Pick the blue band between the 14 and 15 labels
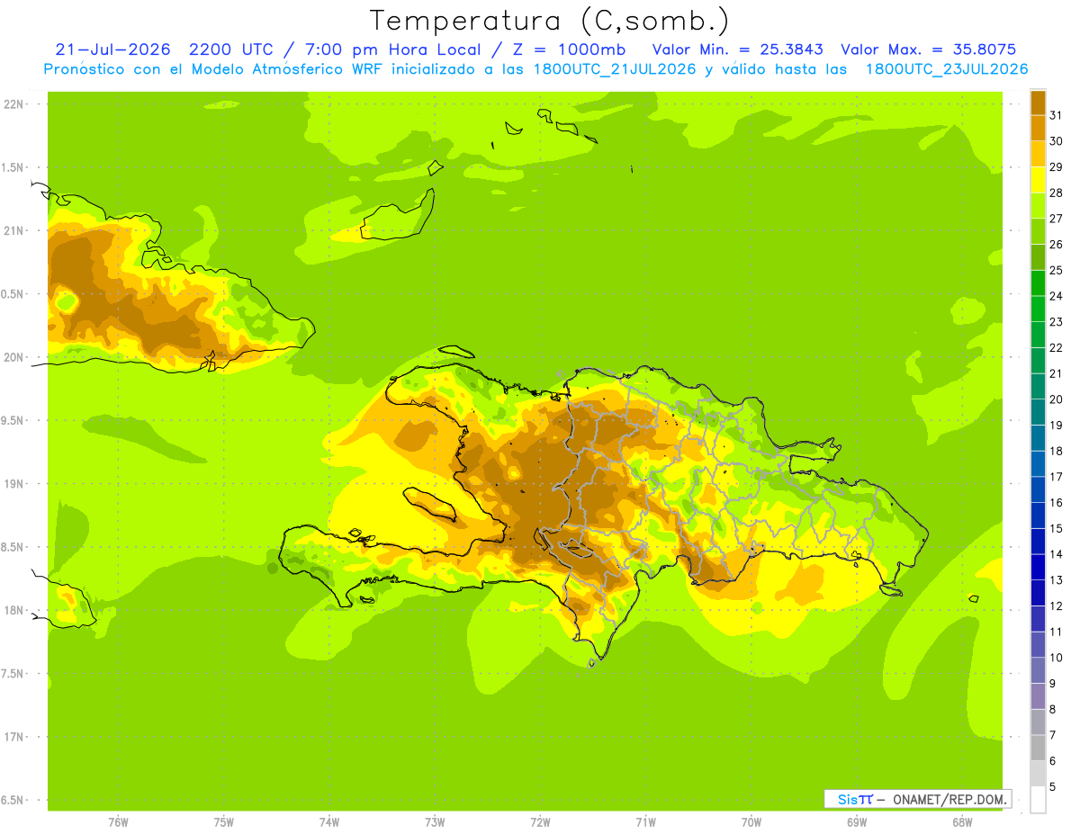This screenshot has width=1080, height=834. pos(1038,542)
